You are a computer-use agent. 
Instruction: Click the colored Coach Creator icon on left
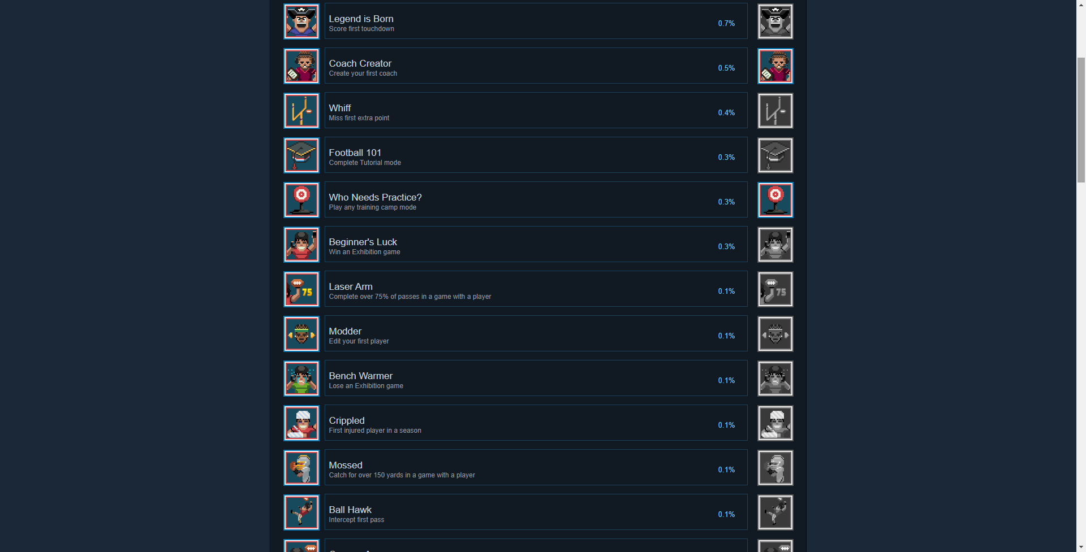click(x=301, y=66)
